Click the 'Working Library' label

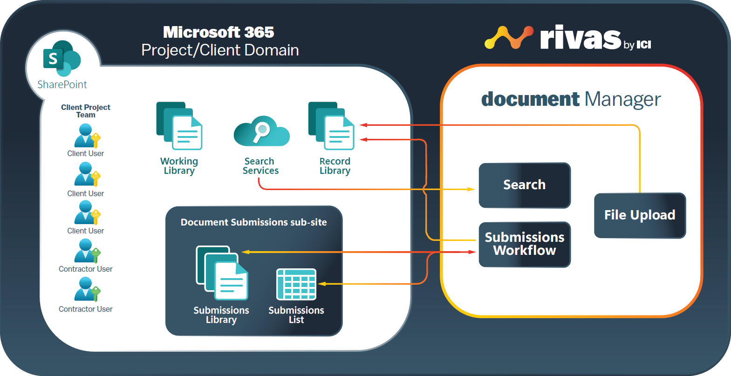(x=179, y=166)
